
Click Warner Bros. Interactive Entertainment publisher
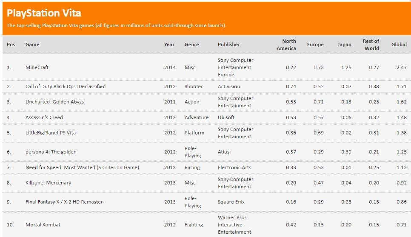pos(234,225)
